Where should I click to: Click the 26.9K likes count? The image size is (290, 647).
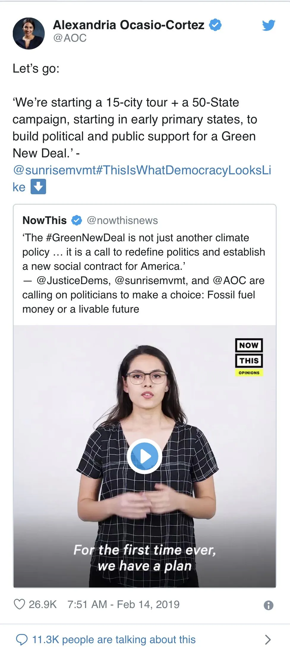(42, 604)
